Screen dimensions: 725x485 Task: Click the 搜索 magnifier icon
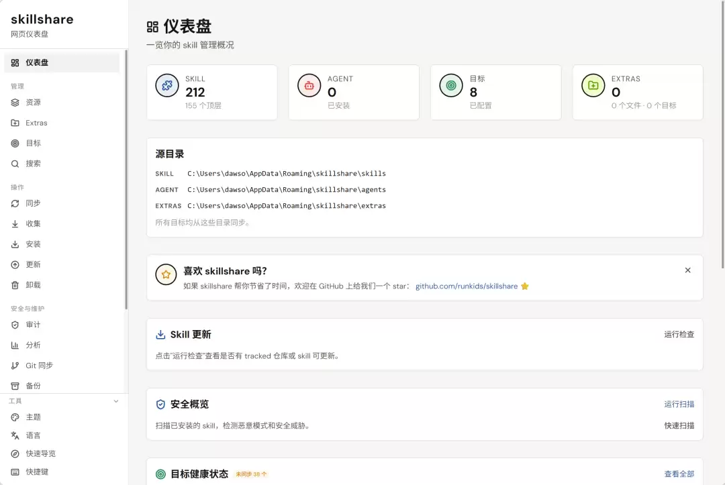(x=15, y=164)
